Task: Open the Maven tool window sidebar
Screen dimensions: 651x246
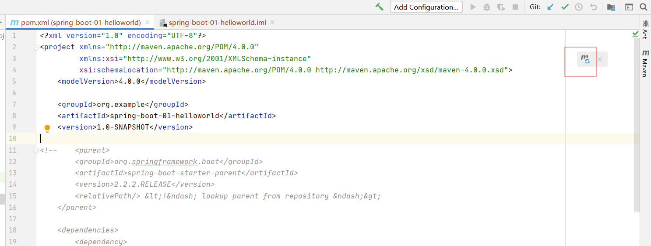Action: tap(645, 64)
